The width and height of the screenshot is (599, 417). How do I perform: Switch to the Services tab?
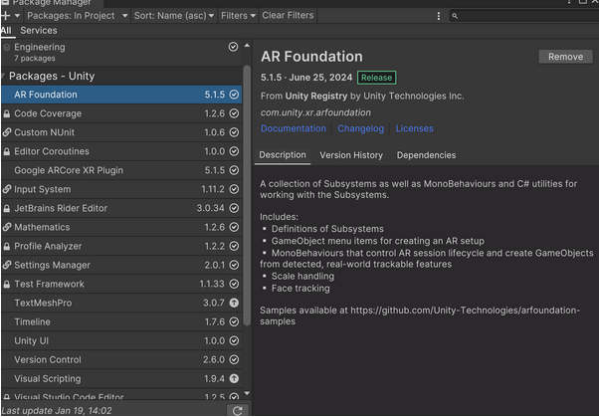click(39, 31)
